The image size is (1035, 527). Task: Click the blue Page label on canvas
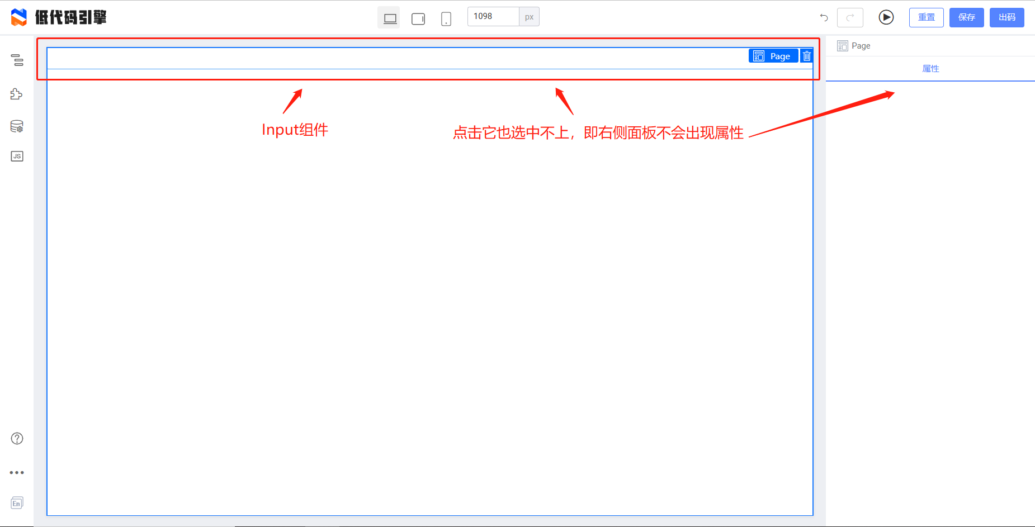773,55
